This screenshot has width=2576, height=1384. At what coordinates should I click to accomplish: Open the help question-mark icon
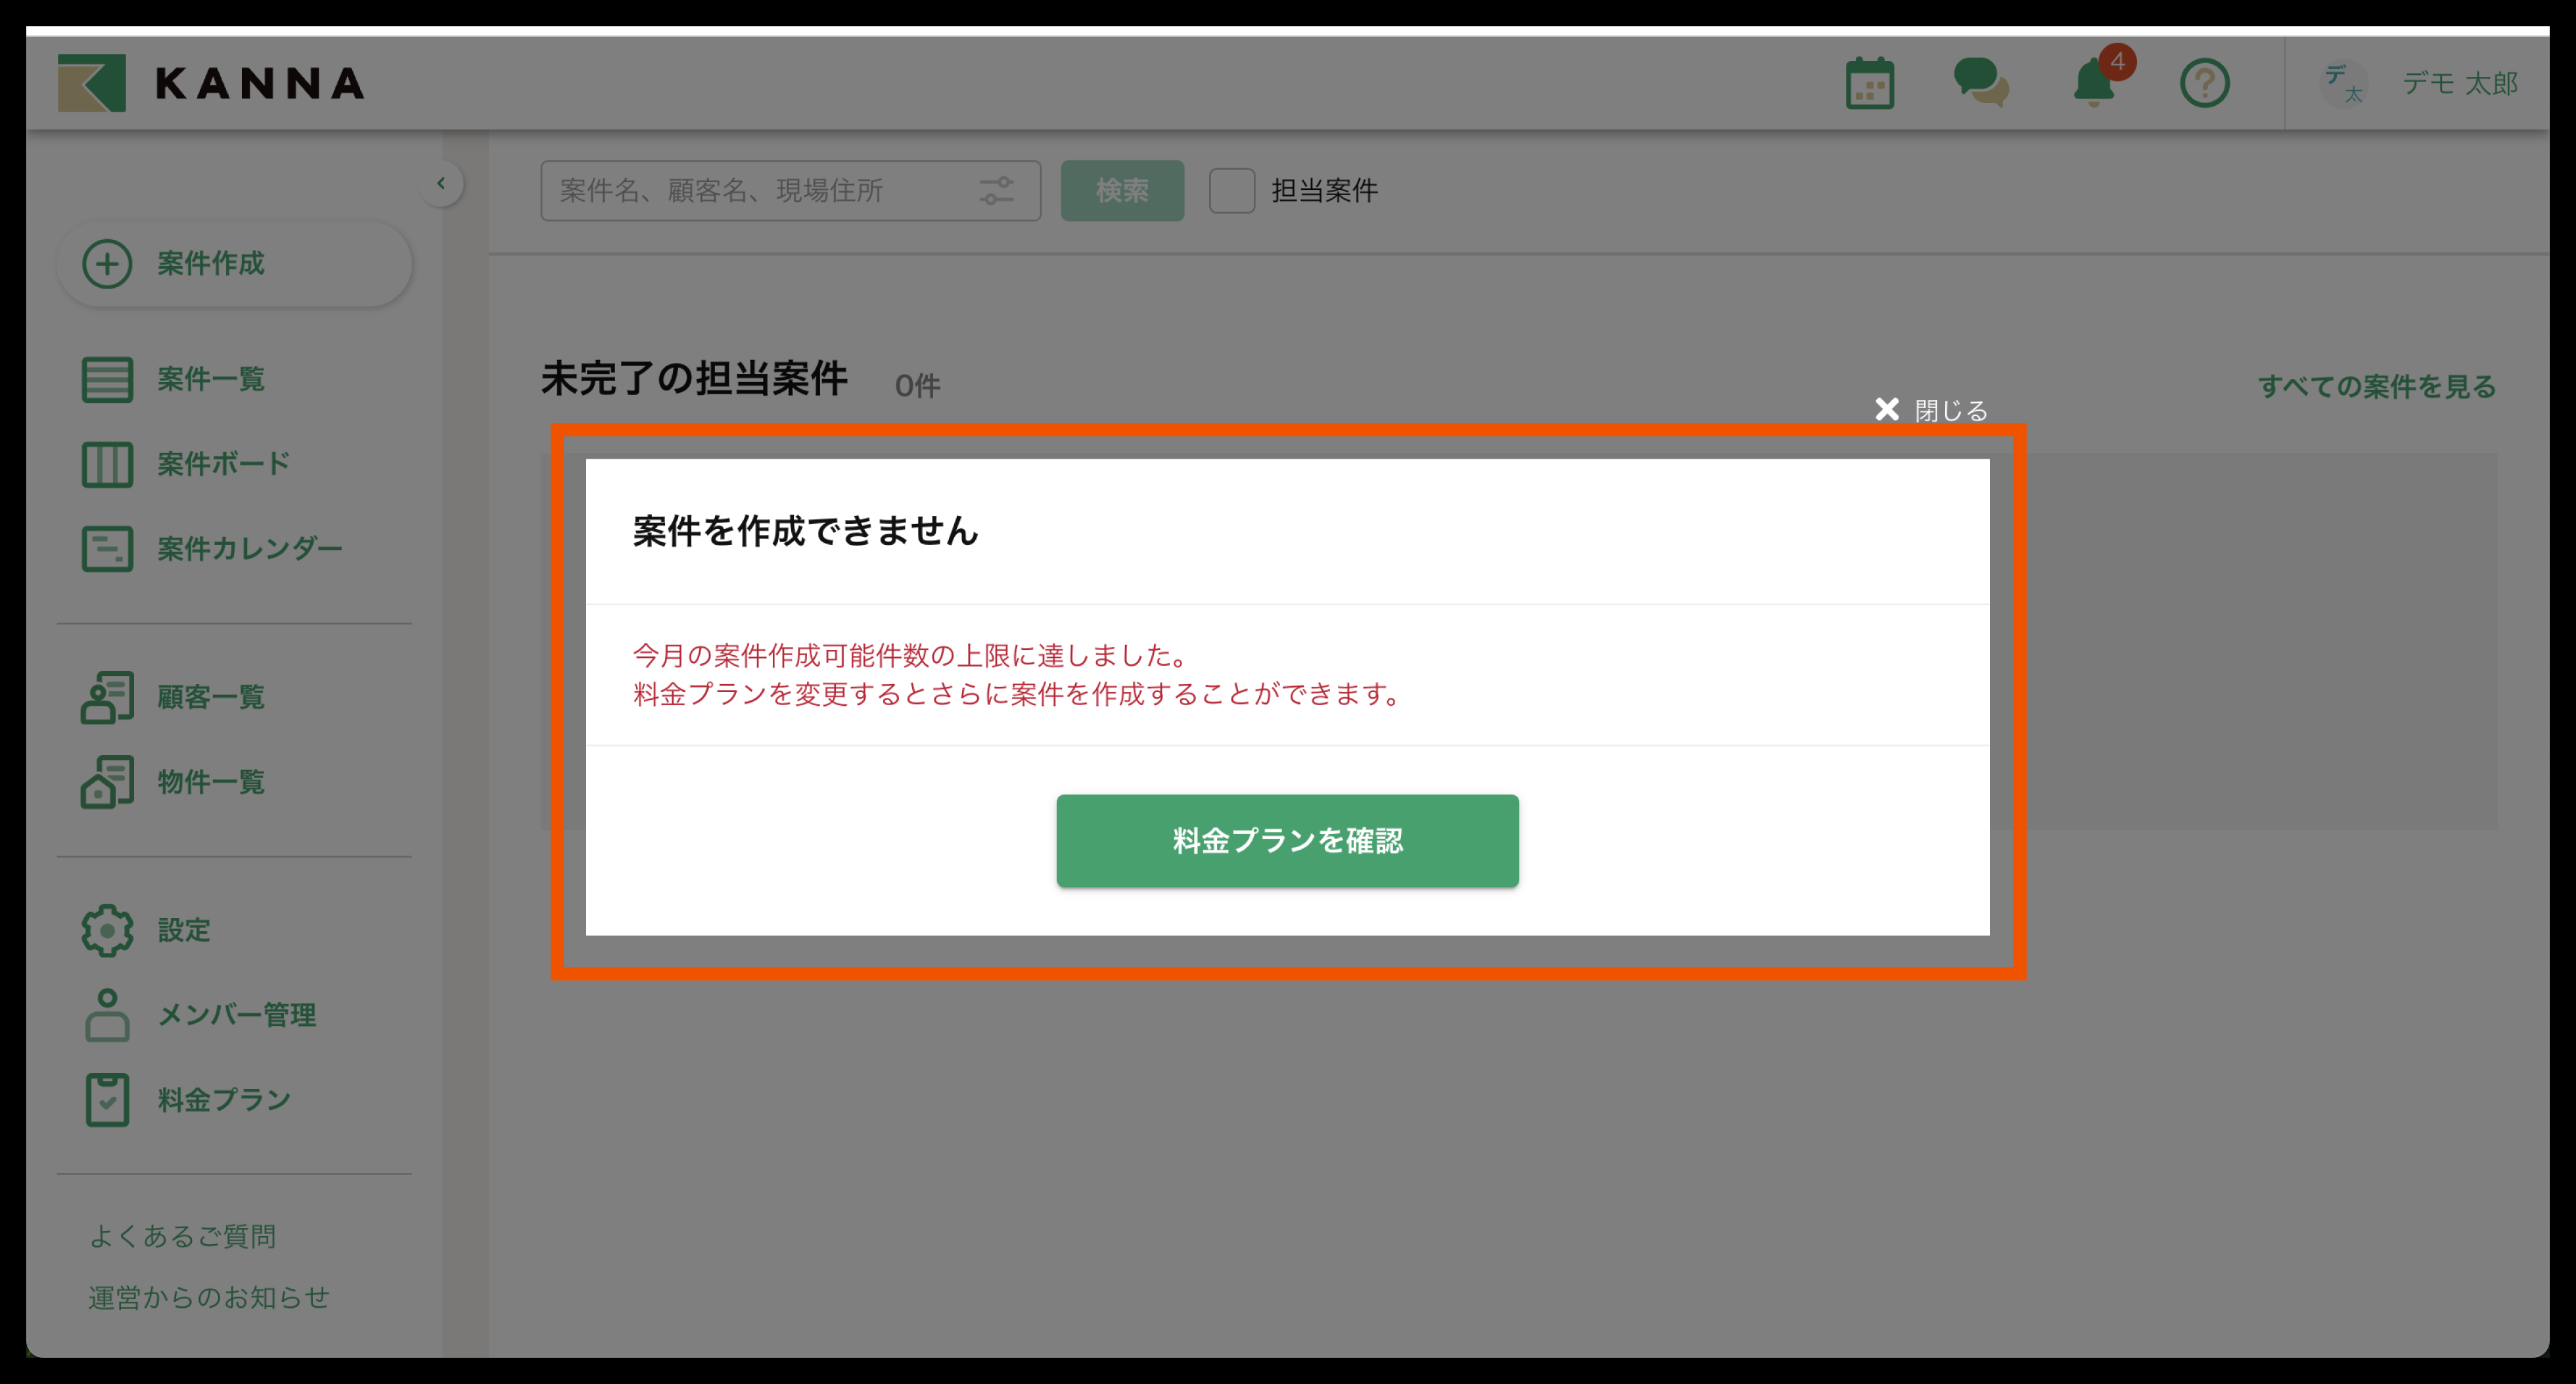[2205, 84]
